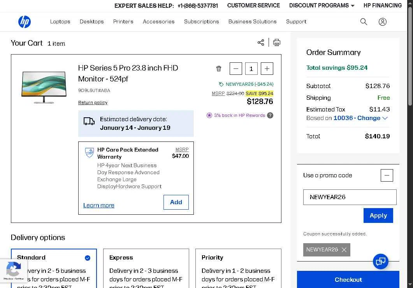
Task: Open the Laptops menu
Action: point(60,21)
